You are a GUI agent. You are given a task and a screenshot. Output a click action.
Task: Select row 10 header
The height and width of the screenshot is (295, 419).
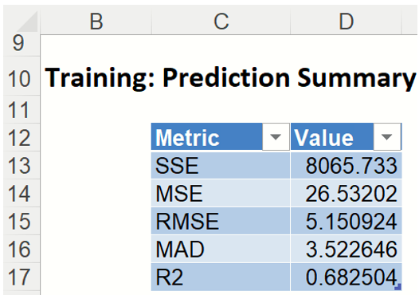[18, 79]
